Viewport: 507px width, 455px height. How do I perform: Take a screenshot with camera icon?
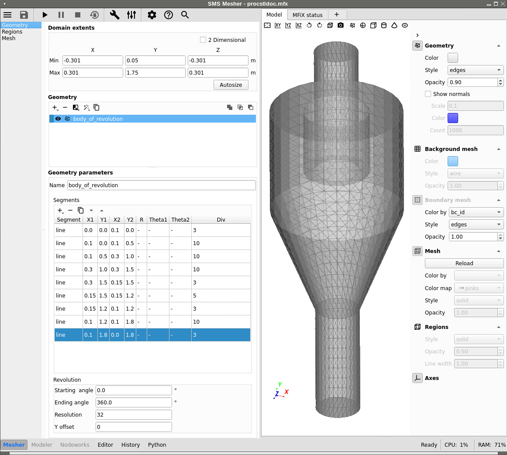tap(341, 25)
